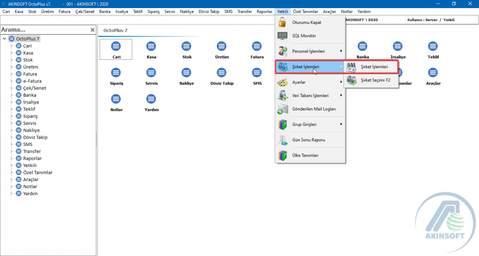Open the Kasa module icon in the main panel
Screen dimensions: 479x256
151,46
